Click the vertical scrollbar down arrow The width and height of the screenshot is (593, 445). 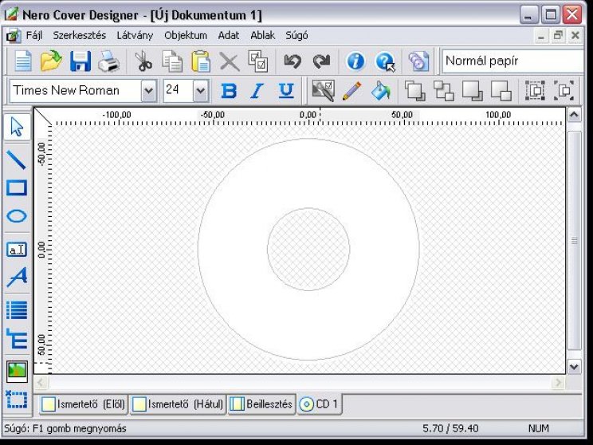coord(574,367)
